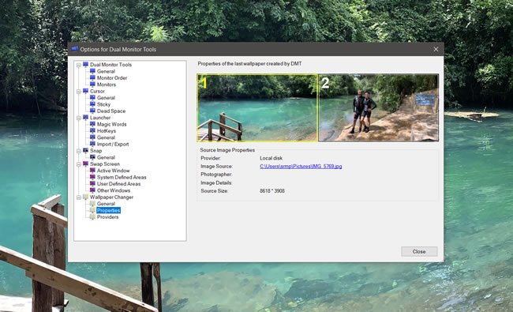Click the Snap category icon

86,150
